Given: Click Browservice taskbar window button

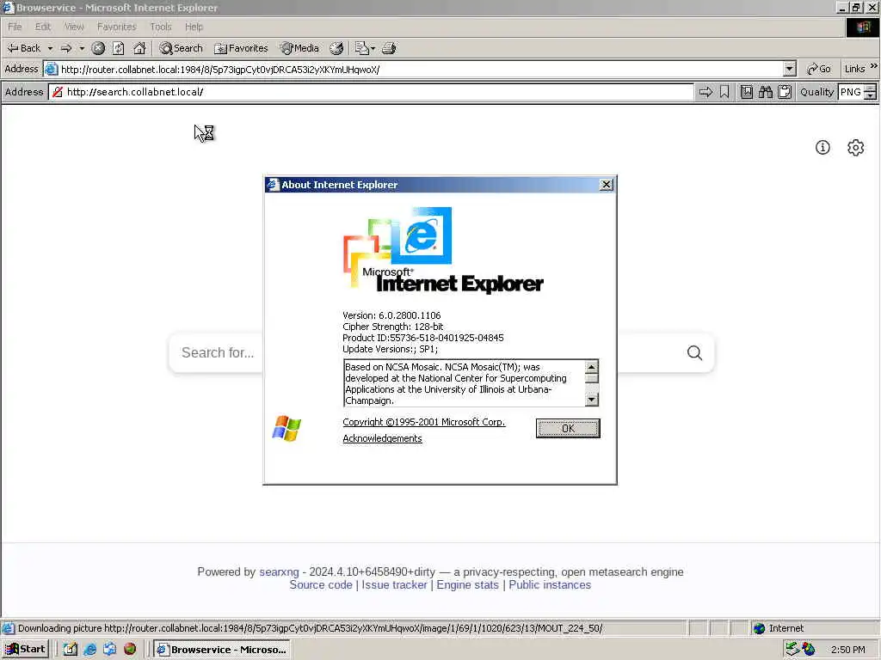Looking at the screenshot, I should tap(222, 649).
